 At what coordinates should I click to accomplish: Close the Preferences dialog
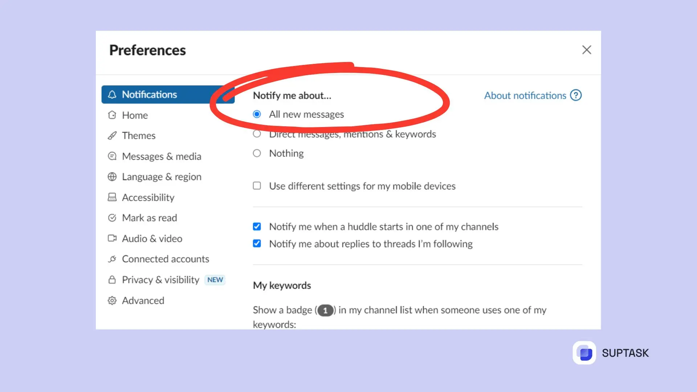(x=587, y=50)
